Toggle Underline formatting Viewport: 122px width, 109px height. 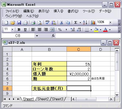(x=25, y=30)
